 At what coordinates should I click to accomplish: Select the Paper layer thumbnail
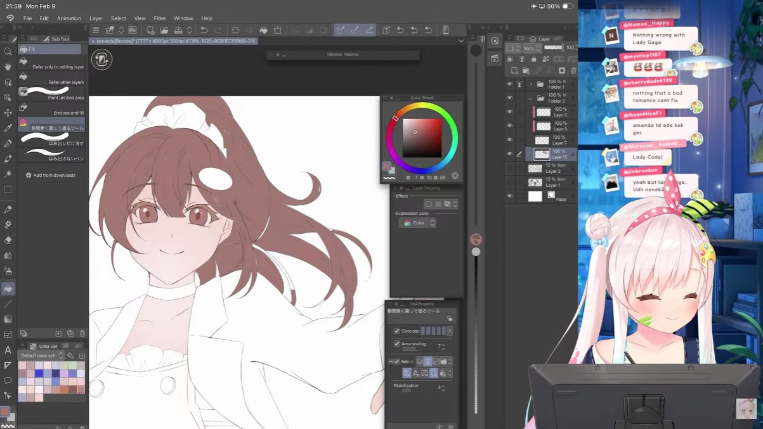pos(536,196)
